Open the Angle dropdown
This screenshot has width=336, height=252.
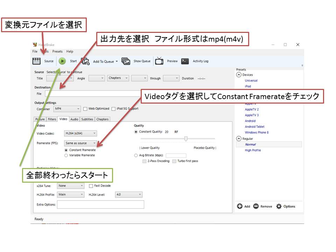[x=97, y=78]
